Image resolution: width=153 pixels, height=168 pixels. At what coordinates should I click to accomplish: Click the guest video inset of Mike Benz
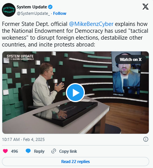[126, 74]
